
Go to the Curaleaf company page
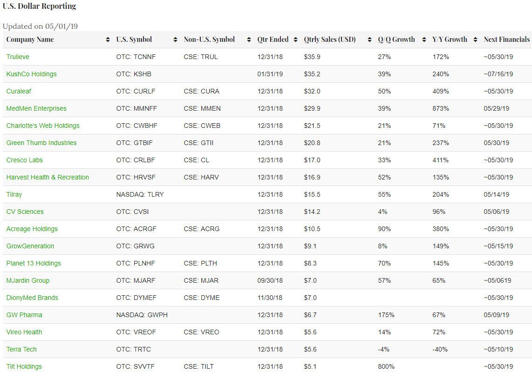coord(19,91)
